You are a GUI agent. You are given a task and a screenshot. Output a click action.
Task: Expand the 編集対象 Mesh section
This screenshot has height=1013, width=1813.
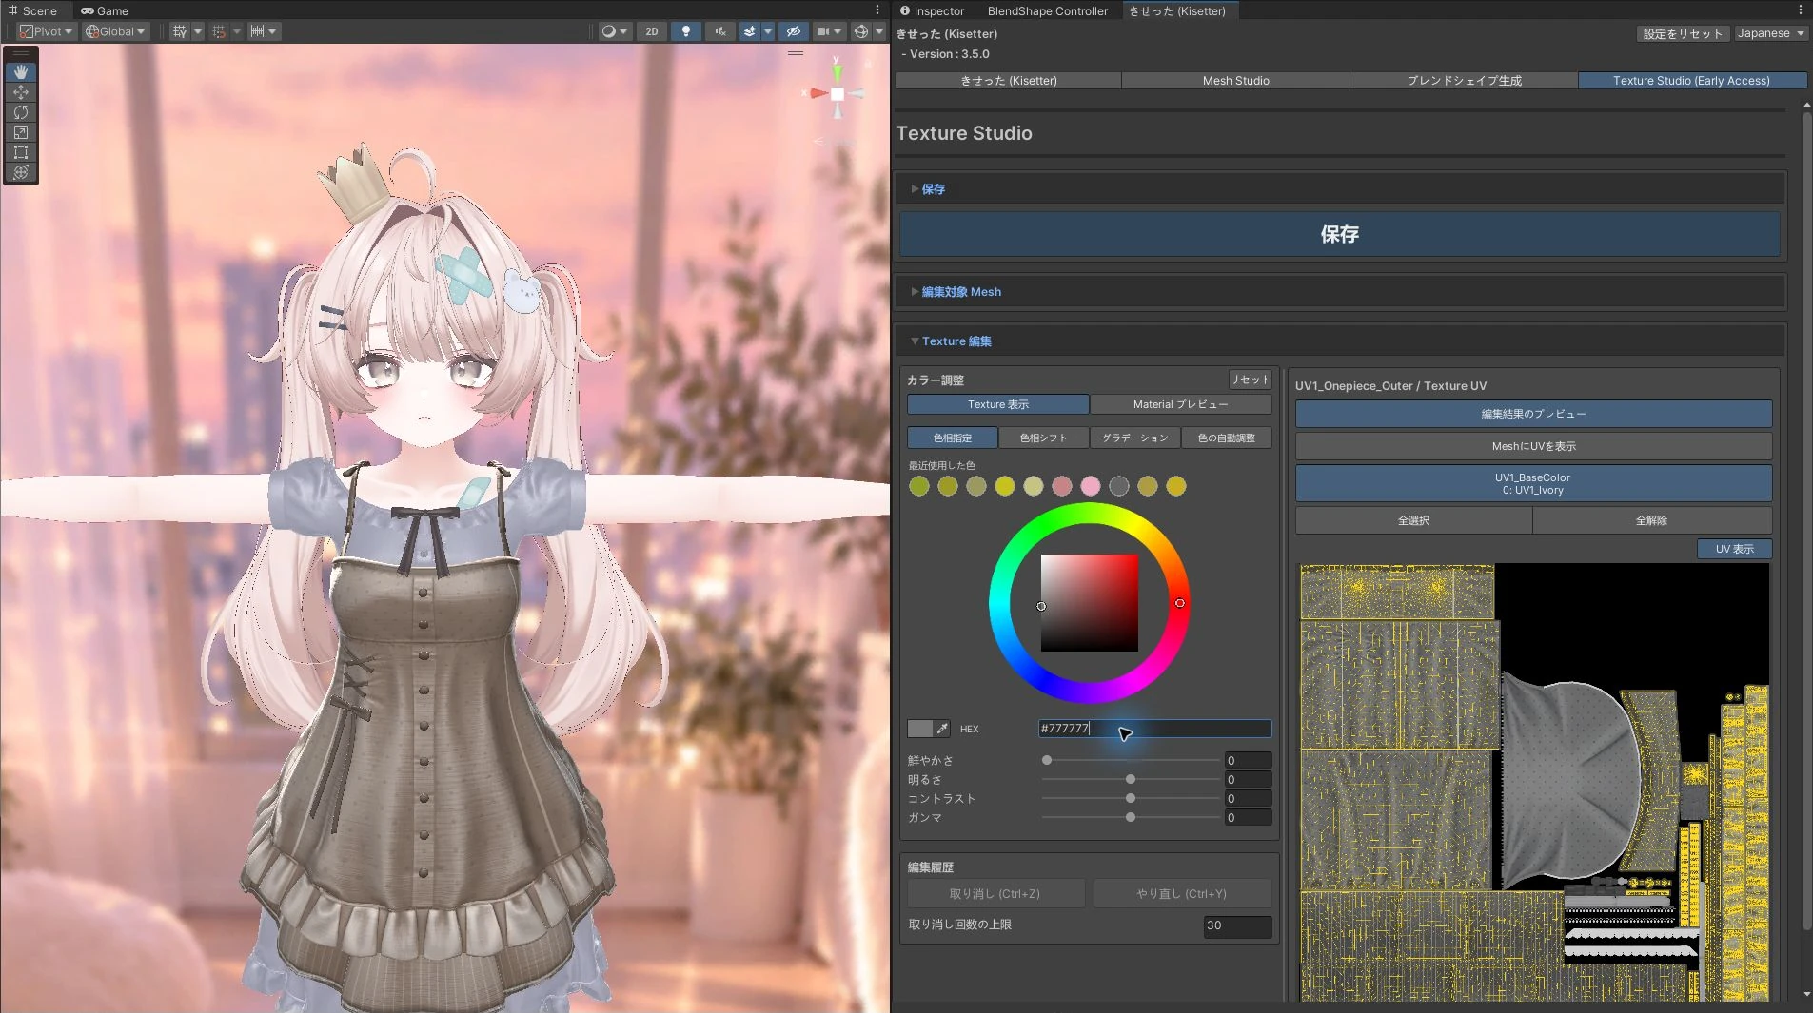click(1338, 292)
